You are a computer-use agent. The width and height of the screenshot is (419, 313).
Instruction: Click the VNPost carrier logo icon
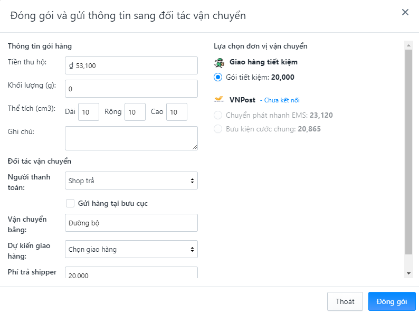tap(219, 100)
